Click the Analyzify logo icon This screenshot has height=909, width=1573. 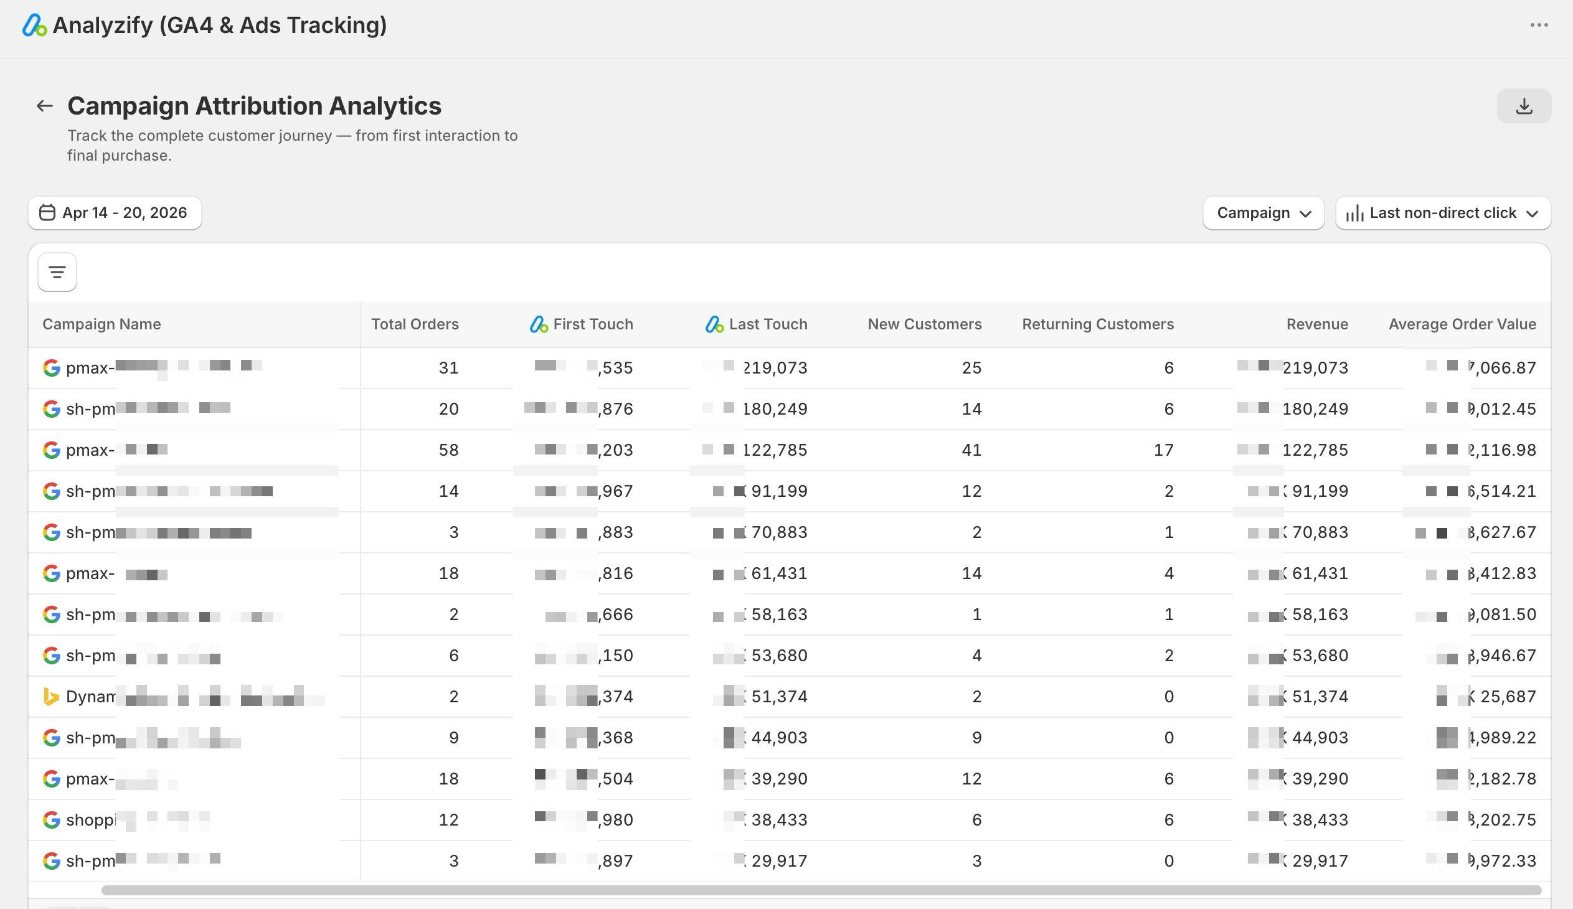(34, 25)
